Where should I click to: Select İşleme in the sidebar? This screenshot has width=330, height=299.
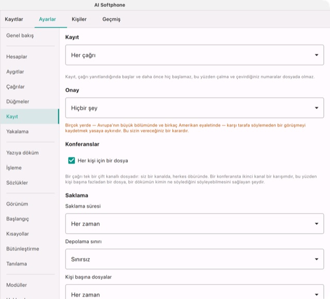pyautogui.click(x=29, y=168)
